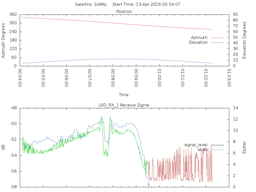Image resolution: width=256 pixels, height=192 pixels.
Task: Click the Start Time header text
Action: tap(146, 4)
